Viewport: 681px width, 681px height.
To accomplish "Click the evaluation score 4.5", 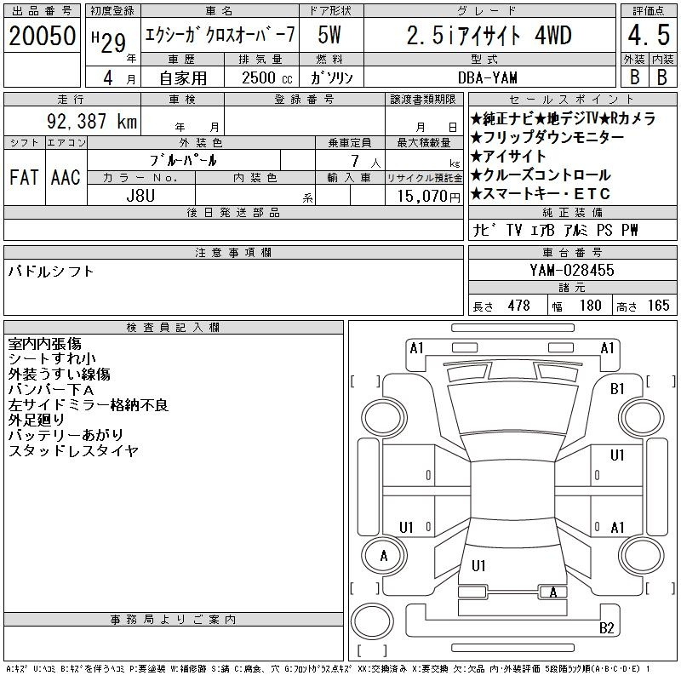I will tap(649, 35).
